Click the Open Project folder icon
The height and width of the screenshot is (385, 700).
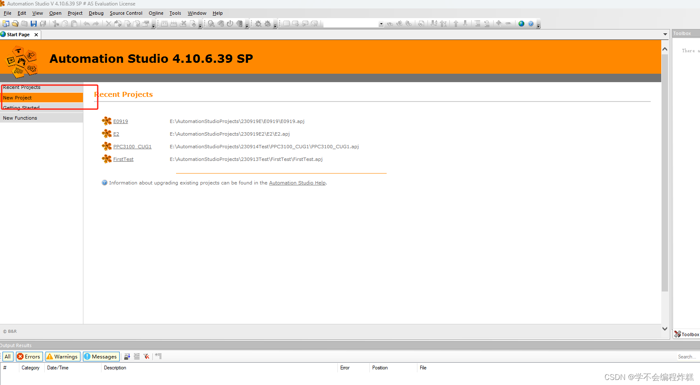[15, 24]
